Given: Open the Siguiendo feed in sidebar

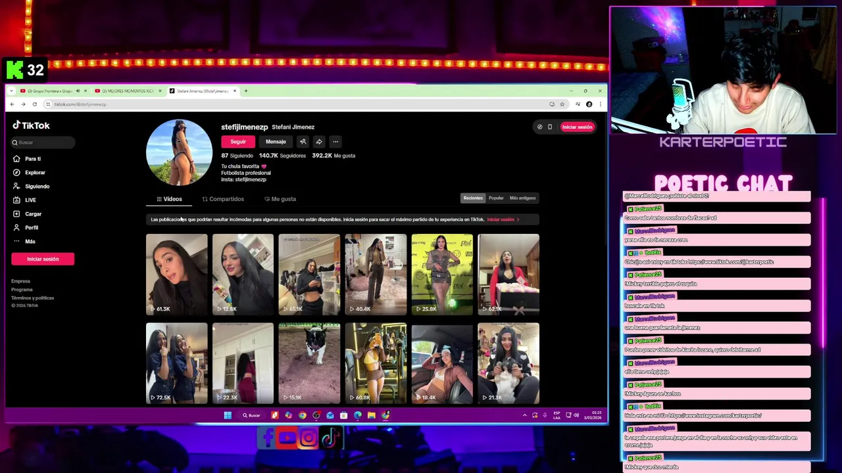Looking at the screenshot, I should pos(32,187).
